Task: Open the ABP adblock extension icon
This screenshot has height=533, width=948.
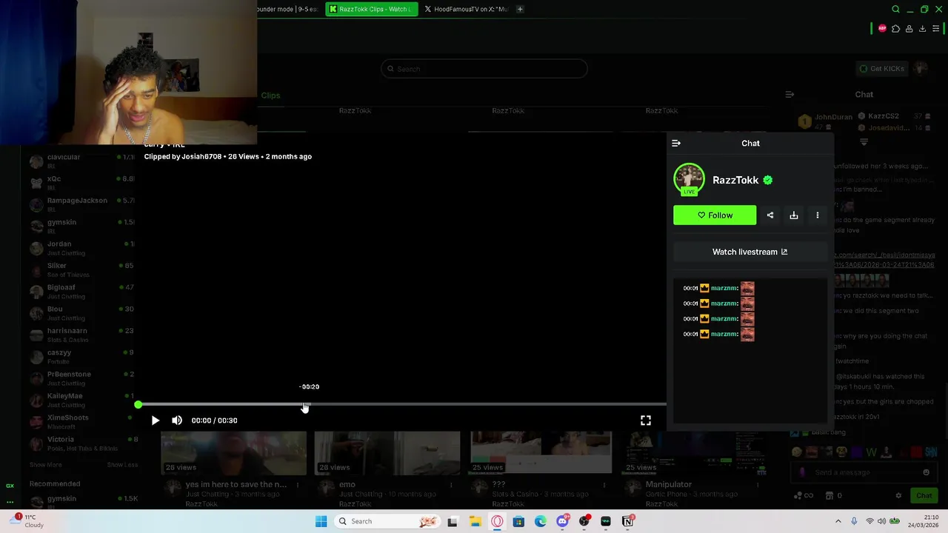Action: 882,29
